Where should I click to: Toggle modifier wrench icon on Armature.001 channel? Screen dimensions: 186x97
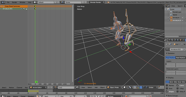click(21, 9)
